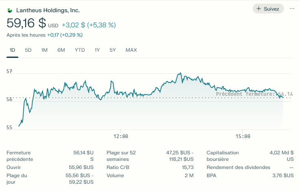
Task: Switch to the 5D time range tab
Action: (x=28, y=50)
